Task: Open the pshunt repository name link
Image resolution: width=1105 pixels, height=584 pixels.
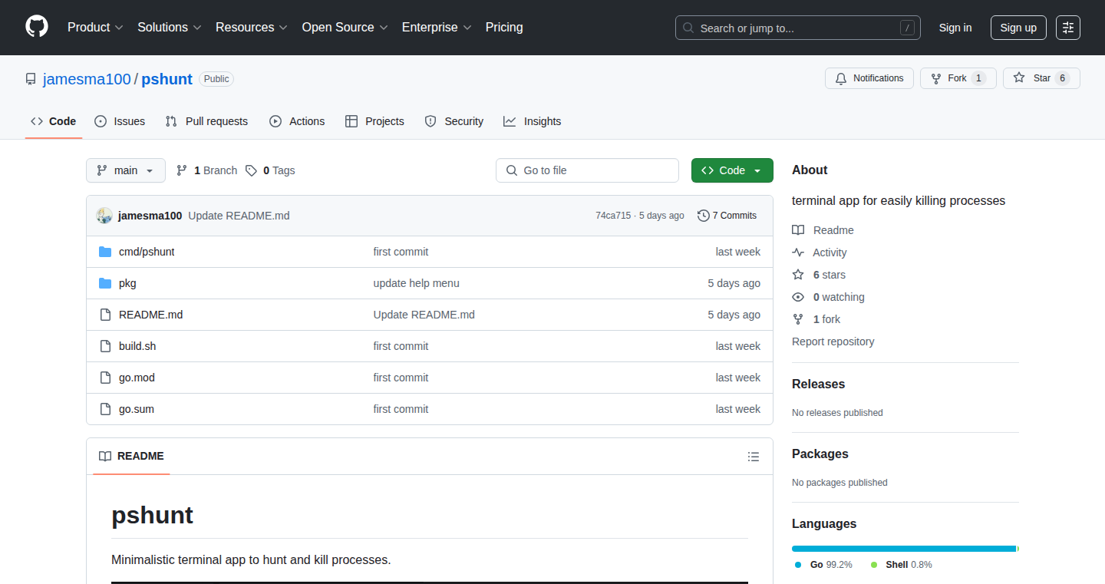Action: 167,79
